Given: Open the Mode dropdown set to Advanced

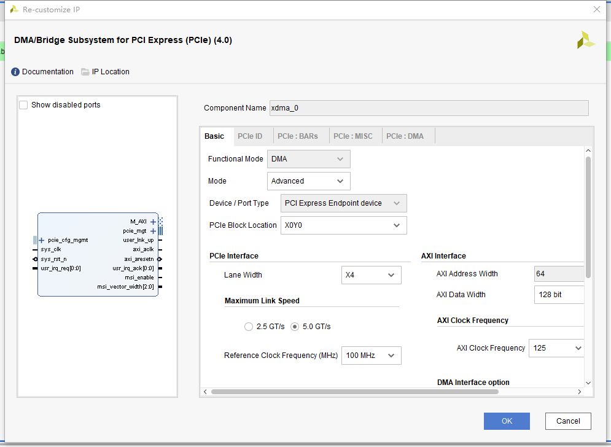Looking at the screenshot, I should click(309, 181).
